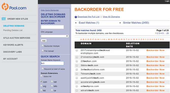Click Download the Full List link

89,17
